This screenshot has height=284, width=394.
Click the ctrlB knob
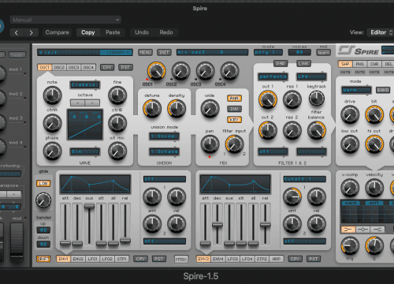point(117,123)
